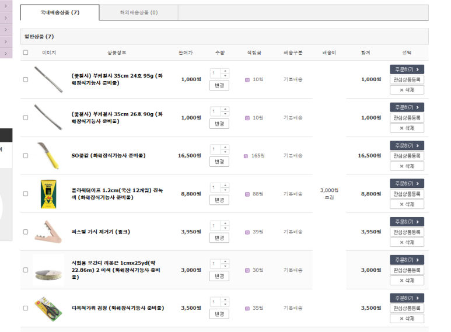The image size is (451, 332).
Task: Apply 변경 for 플라워테이프 quantity
Action: tap(219, 200)
